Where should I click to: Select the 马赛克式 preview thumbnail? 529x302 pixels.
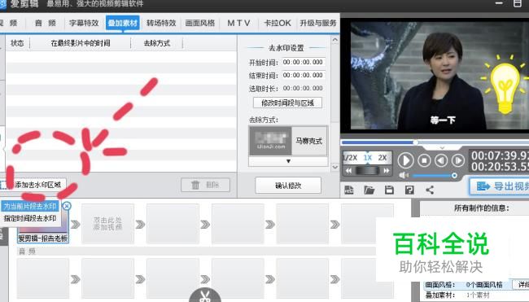270,141
